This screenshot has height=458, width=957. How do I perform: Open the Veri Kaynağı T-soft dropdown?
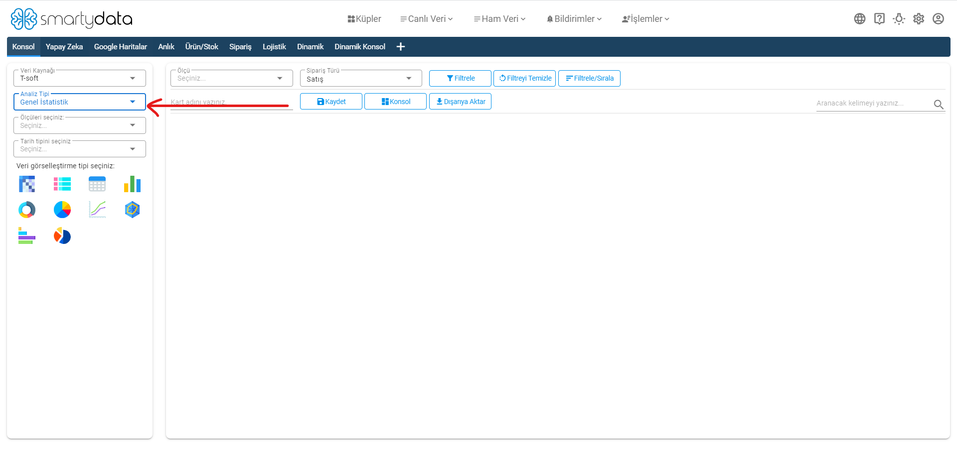(x=80, y=78)
